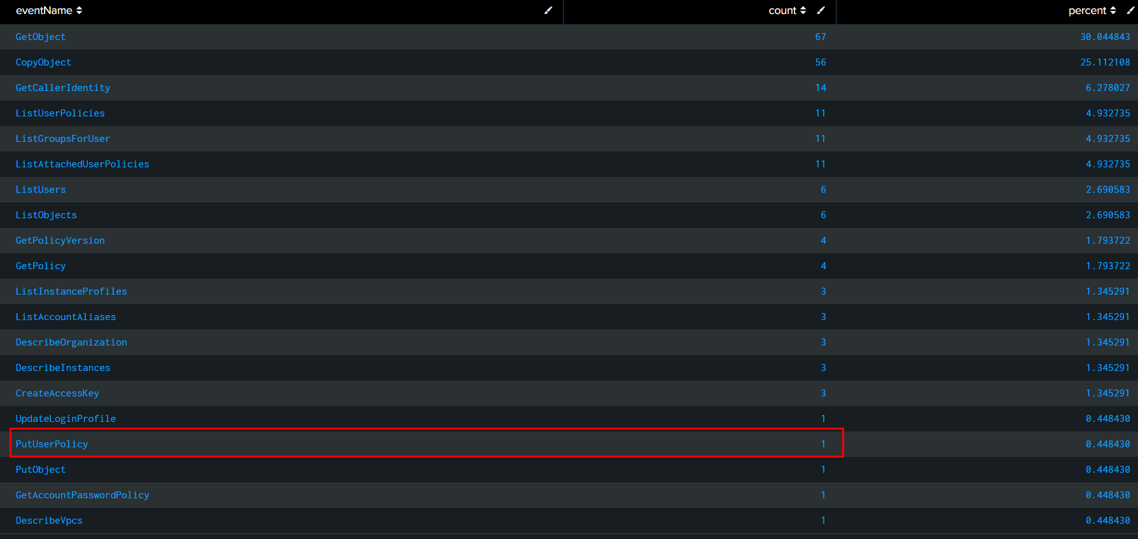Click percent value in ListInstanceProfiles row
1138x539 pixels.
(x=1108, y=291)
